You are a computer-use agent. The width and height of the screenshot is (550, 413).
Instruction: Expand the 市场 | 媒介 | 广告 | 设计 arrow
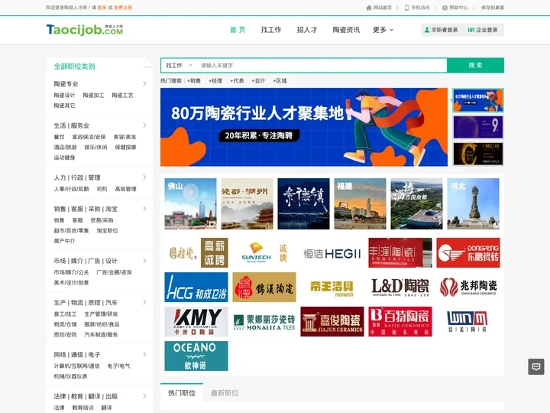coord(144,261)
